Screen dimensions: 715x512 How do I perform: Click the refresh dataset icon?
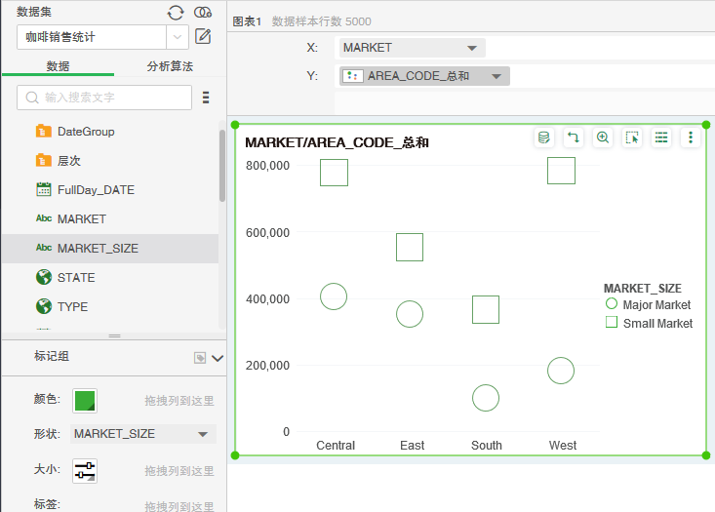(176, 12)
